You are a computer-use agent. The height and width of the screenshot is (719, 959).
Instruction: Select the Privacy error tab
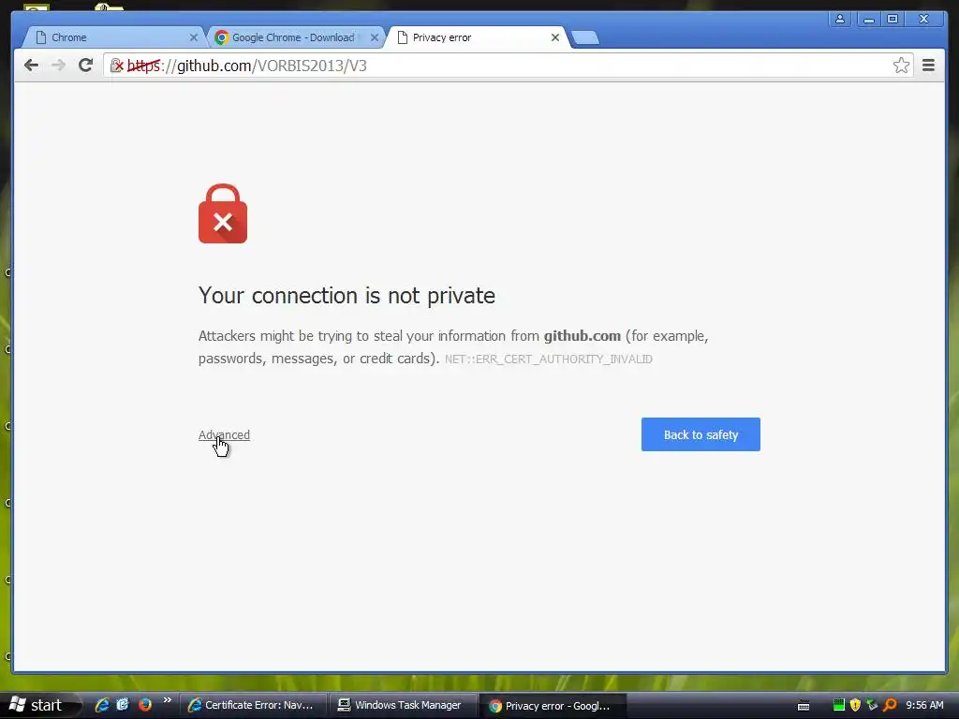(477, 37)
